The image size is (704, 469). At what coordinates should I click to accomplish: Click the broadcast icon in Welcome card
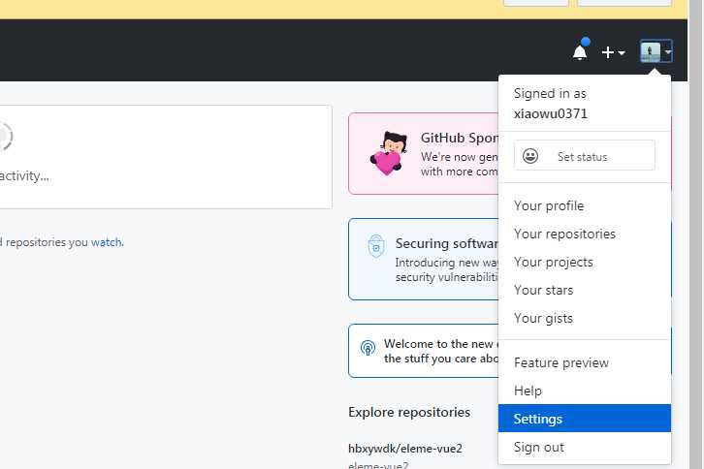(368, 348)
